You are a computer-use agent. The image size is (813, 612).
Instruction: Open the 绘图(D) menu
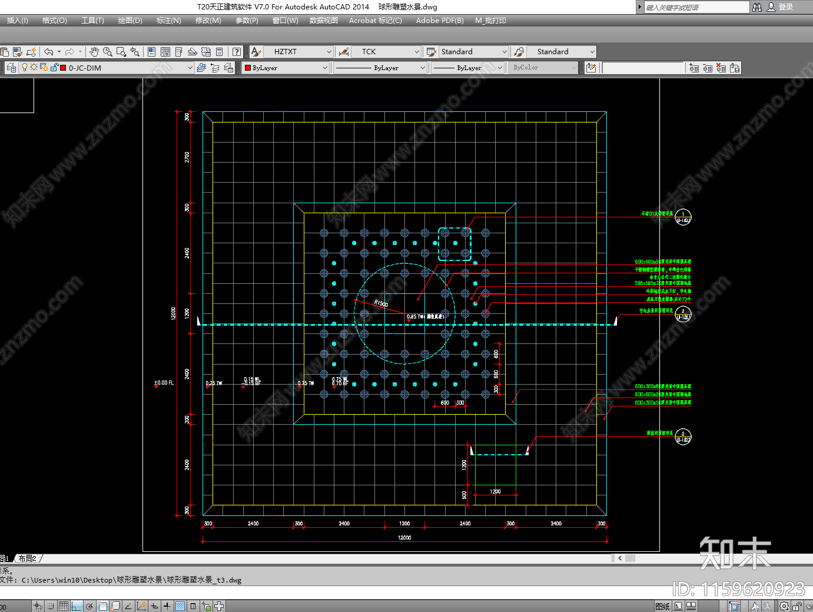point(130,21)
